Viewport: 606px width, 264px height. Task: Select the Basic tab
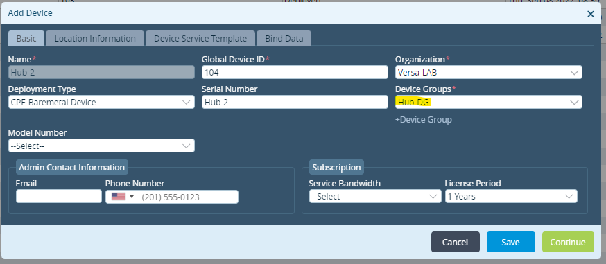tap(26, 38)
